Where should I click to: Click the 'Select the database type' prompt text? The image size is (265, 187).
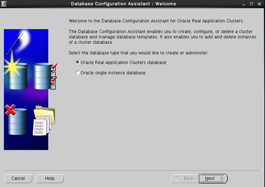coord(138,53)
